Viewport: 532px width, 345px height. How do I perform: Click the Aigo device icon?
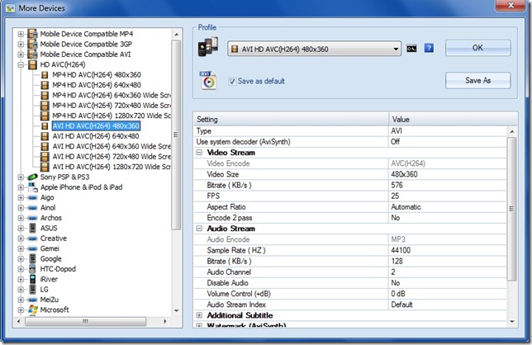pos(32,197)
